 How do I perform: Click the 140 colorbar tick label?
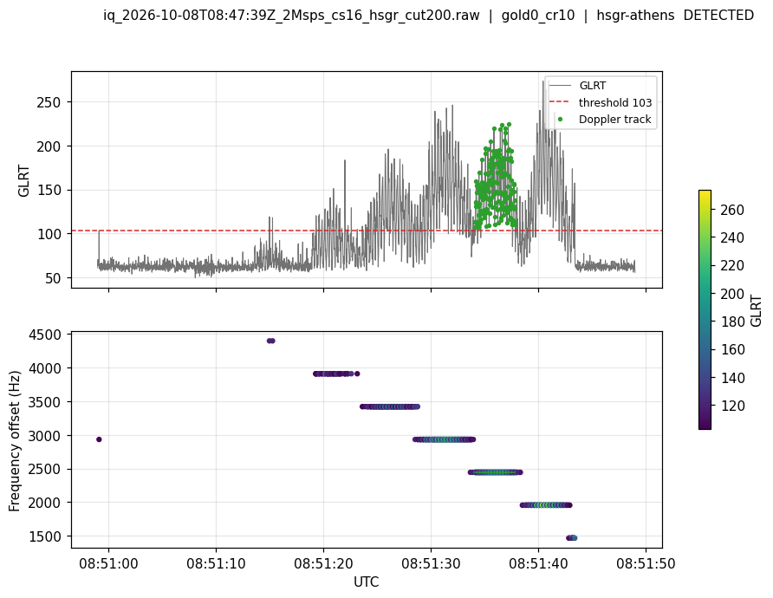732,378
